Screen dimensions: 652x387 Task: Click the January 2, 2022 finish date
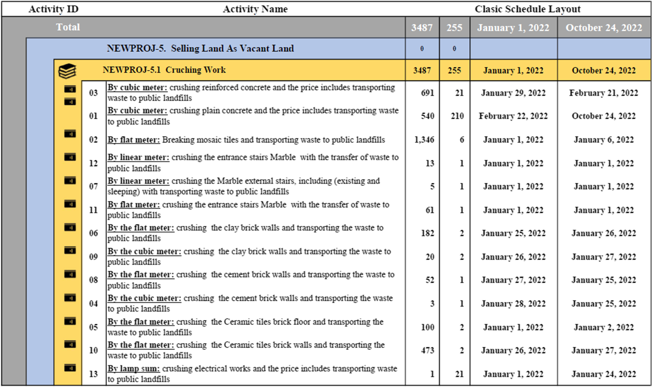603,327
